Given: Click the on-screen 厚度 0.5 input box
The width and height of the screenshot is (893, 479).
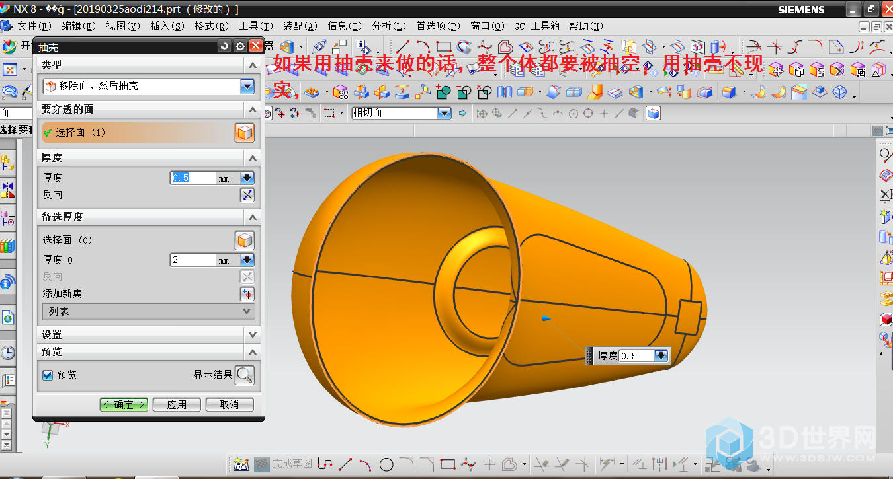Looking at the screenshot, I should (x=636, y=355).
